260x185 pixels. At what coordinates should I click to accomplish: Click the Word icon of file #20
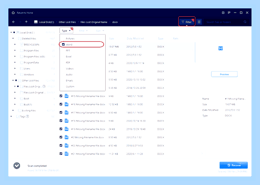[x=67, y=146]
